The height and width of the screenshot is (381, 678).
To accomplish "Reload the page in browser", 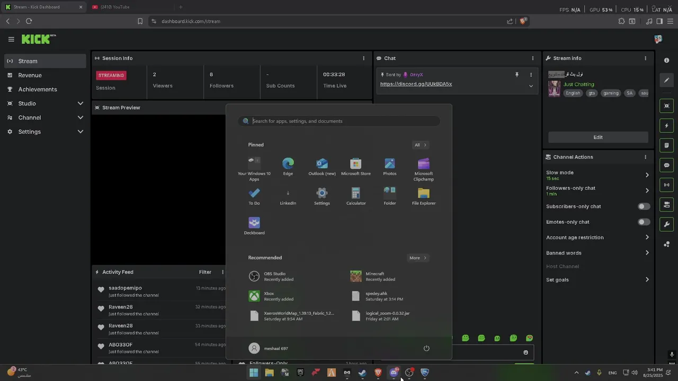I will click(x=29, y=21).
